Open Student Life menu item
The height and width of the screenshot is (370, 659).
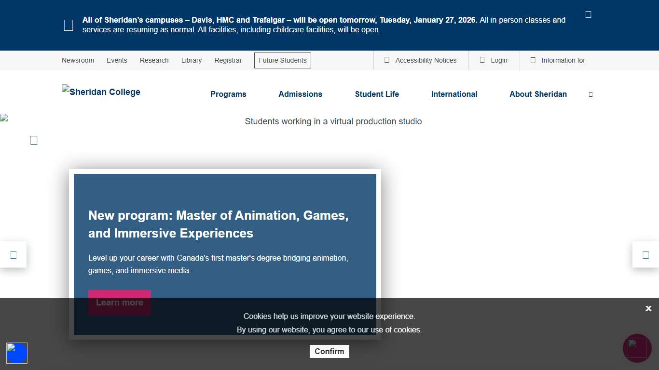pos(377,94)
